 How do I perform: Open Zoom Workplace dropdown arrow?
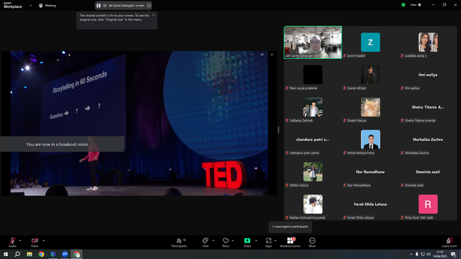pos(30,5)
